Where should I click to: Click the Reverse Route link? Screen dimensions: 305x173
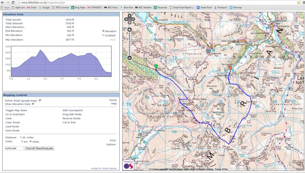(x=71, y=118)
